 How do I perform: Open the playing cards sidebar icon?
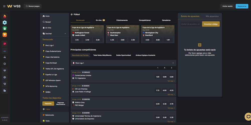[x=5, y=84]
